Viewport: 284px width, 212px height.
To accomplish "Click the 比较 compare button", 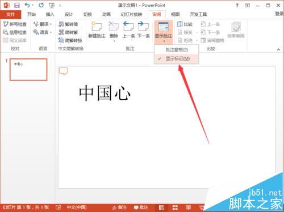I will coord(185,24).
